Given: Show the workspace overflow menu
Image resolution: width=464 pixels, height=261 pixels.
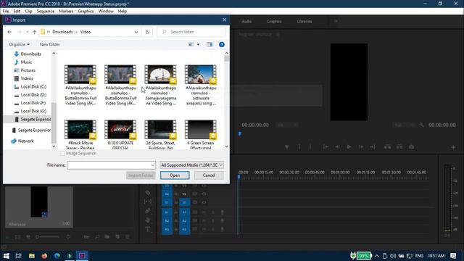Looking at the screenshot, I should point(336,21).
